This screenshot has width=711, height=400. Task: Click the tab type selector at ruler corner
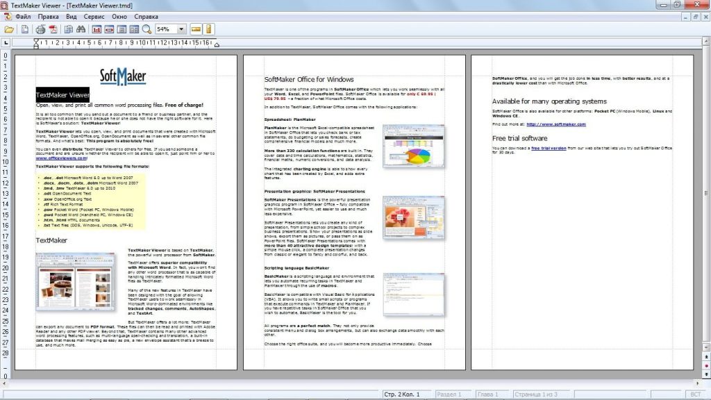6,42
